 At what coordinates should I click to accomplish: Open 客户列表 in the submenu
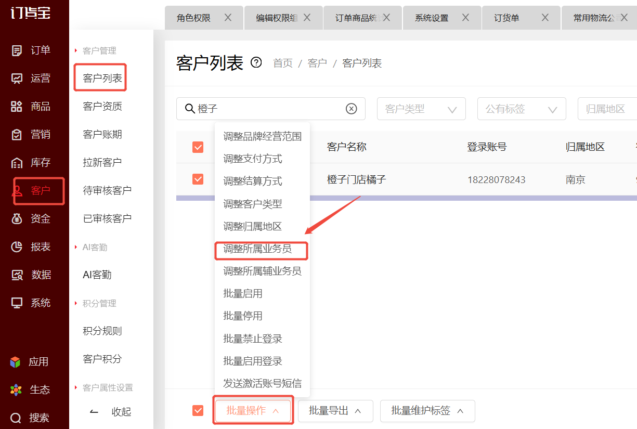tap(102, 79)
